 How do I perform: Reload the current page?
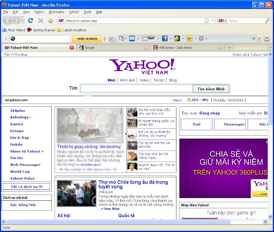pos(30,21)
